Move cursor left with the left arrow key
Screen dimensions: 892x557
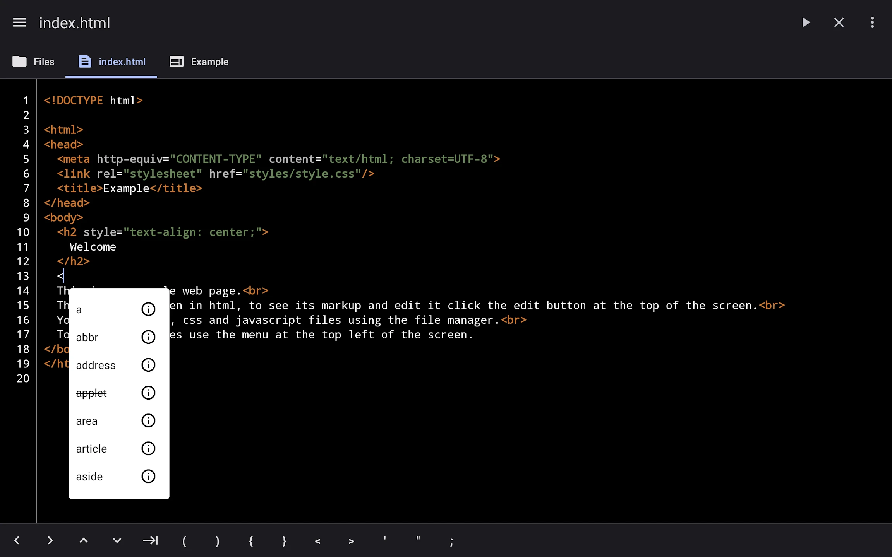click(x=17, y=540)
